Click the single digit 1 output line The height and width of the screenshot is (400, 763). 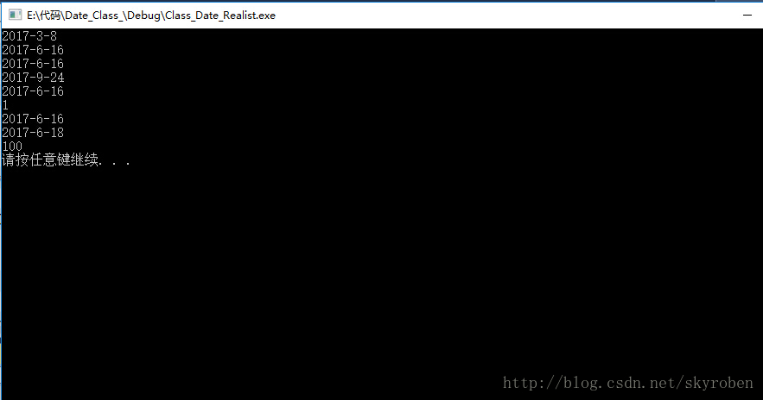point(5,105)
